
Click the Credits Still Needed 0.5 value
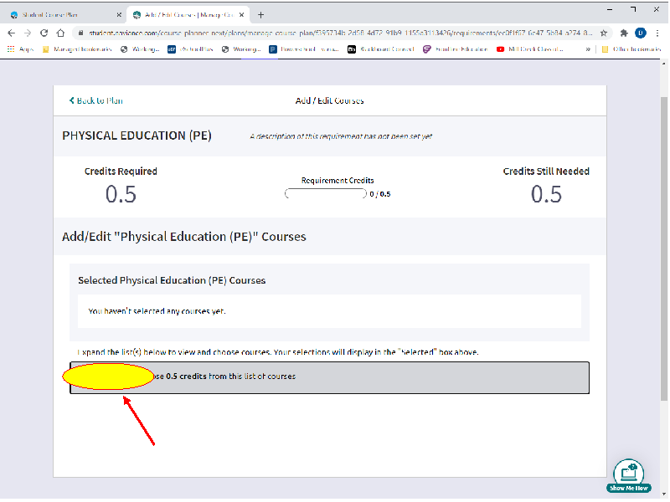pyautogui.click(x=546, y=194)
